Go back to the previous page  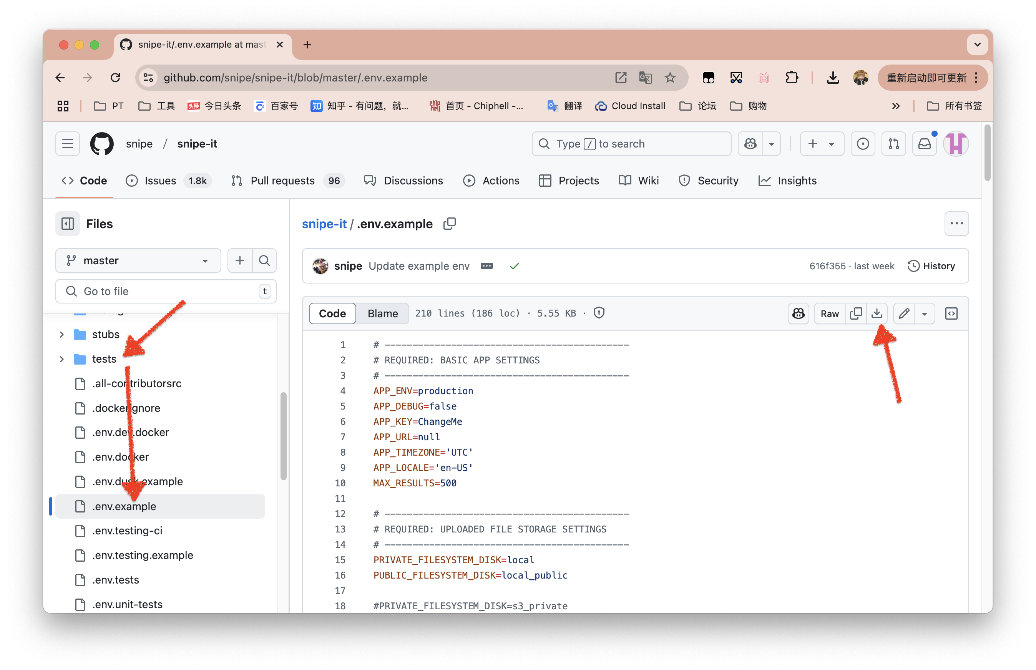tap(60, 78)
